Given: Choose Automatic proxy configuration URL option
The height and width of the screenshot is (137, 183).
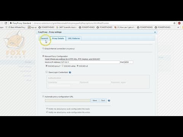Looking at the screenshot, I should (43, 96).
